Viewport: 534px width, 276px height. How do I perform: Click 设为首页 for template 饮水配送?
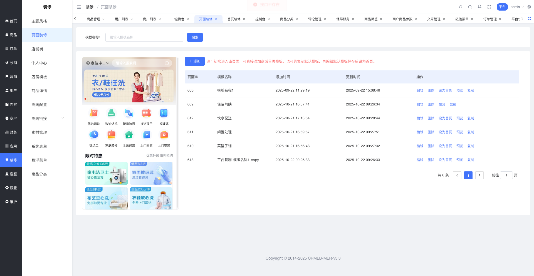click(x=445, y=118)
